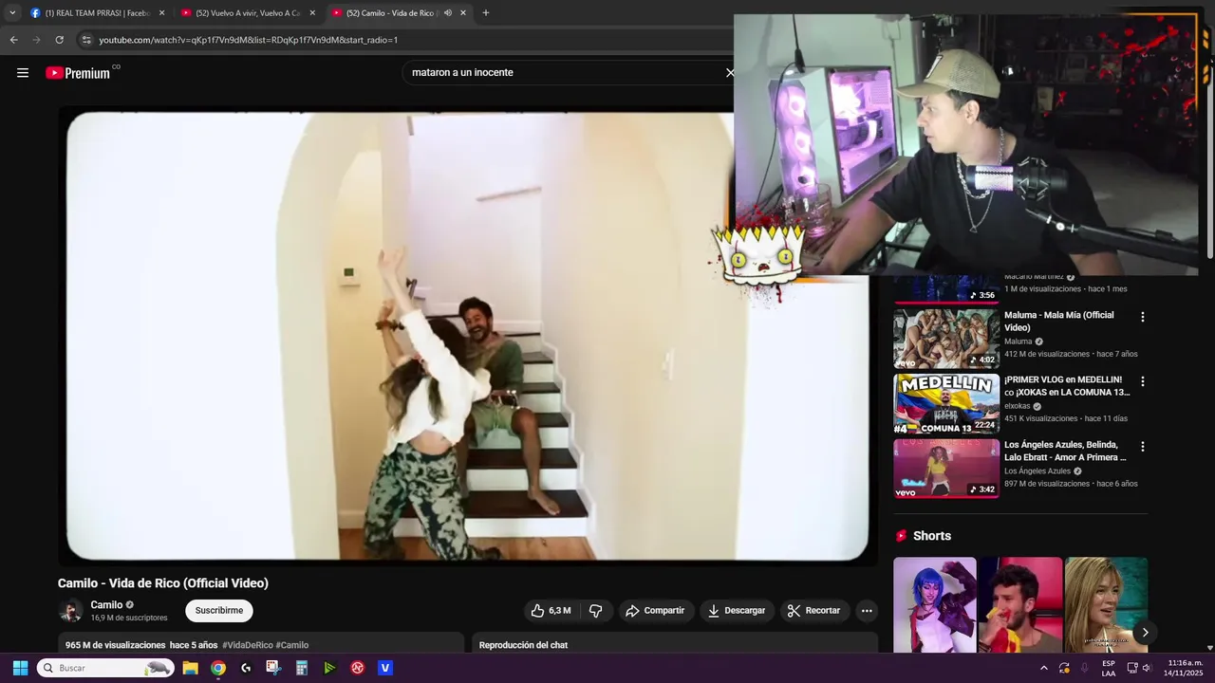Show next Shorts with the arrow
The height and width of the screenshot is (683, 1215).
(1145, 632)
